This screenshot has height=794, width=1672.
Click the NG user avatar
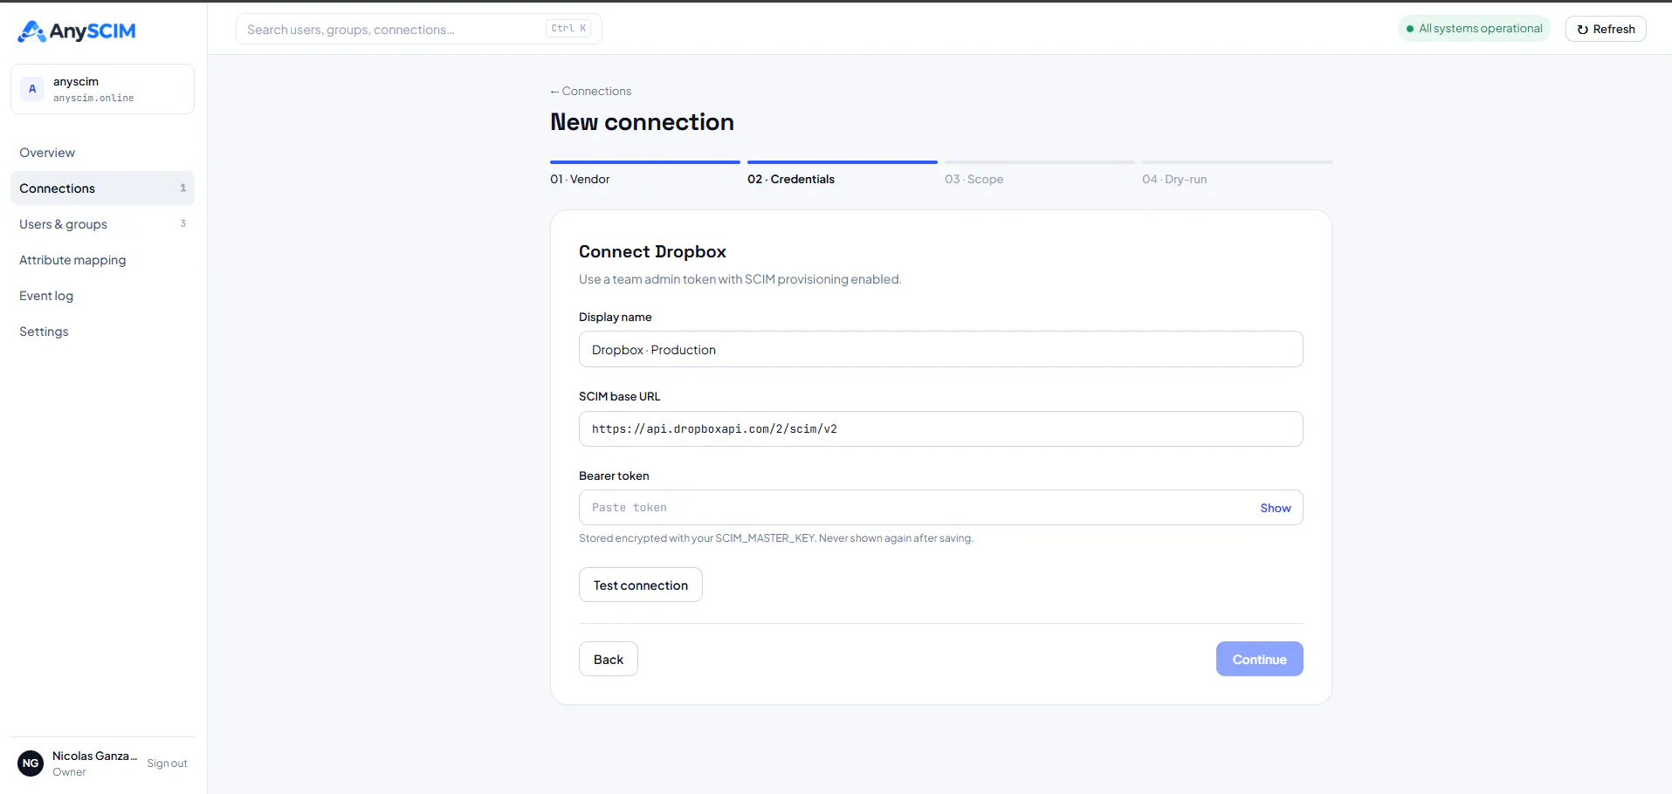pos(31,763)
